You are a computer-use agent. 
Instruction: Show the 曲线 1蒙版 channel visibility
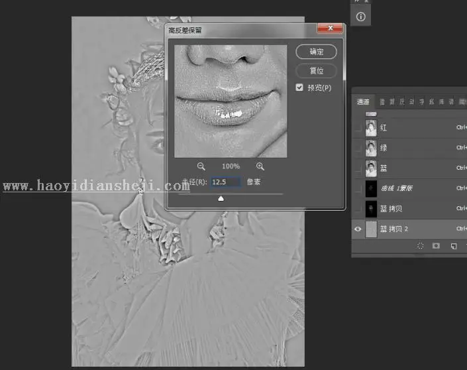point(358,189)
